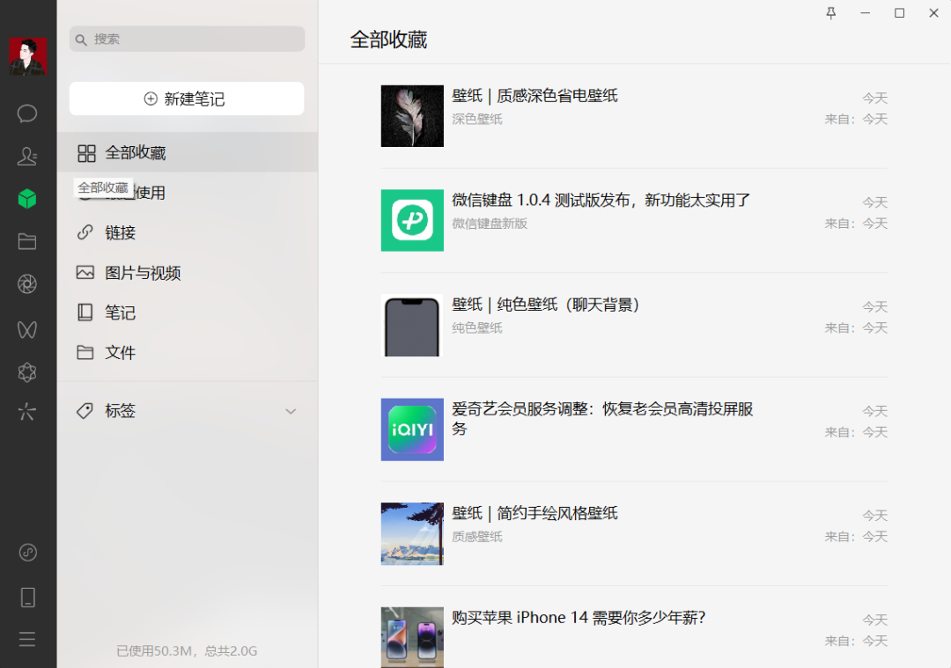Select the 笔记 category

pyautogui.click(x=188, y=312)
